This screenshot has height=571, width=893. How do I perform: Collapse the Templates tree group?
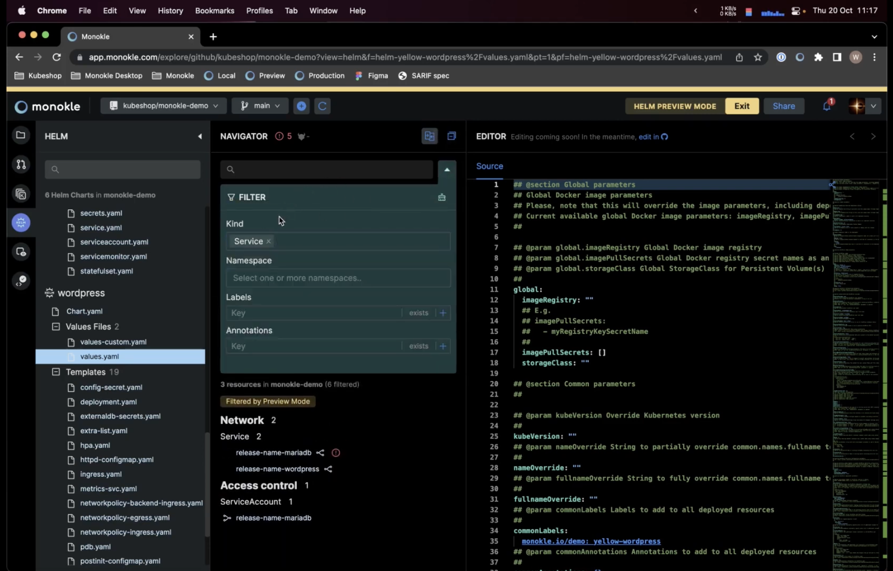(56, 372)
